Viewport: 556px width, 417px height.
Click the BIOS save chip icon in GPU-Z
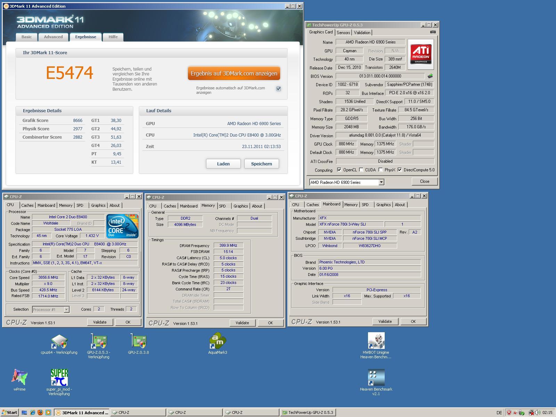(x=430, y=76)
